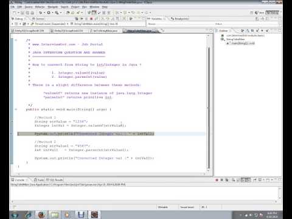Click the Step Into icon in Debug view
The image size is (292, 219).
pos(103,19)
